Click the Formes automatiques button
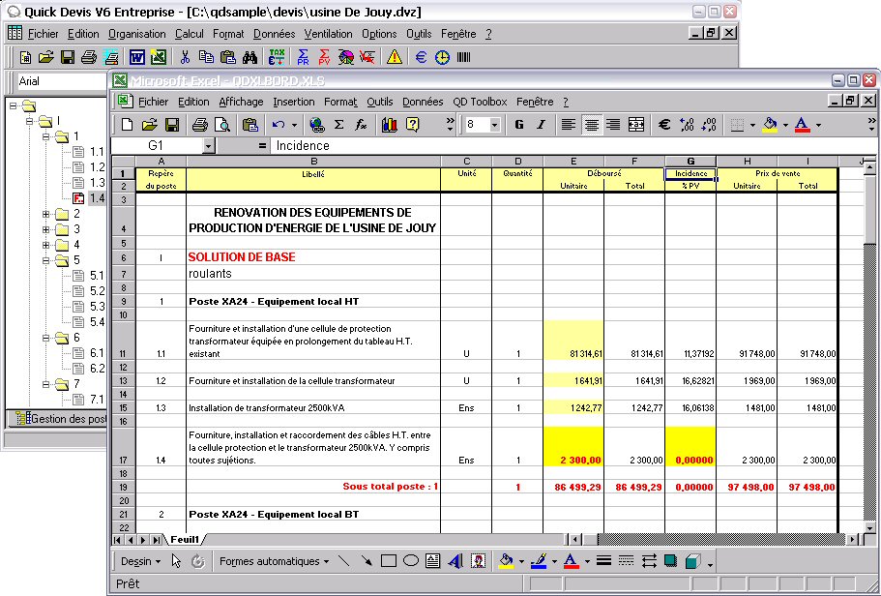This screenshot has width=881, height=596. 273,561
